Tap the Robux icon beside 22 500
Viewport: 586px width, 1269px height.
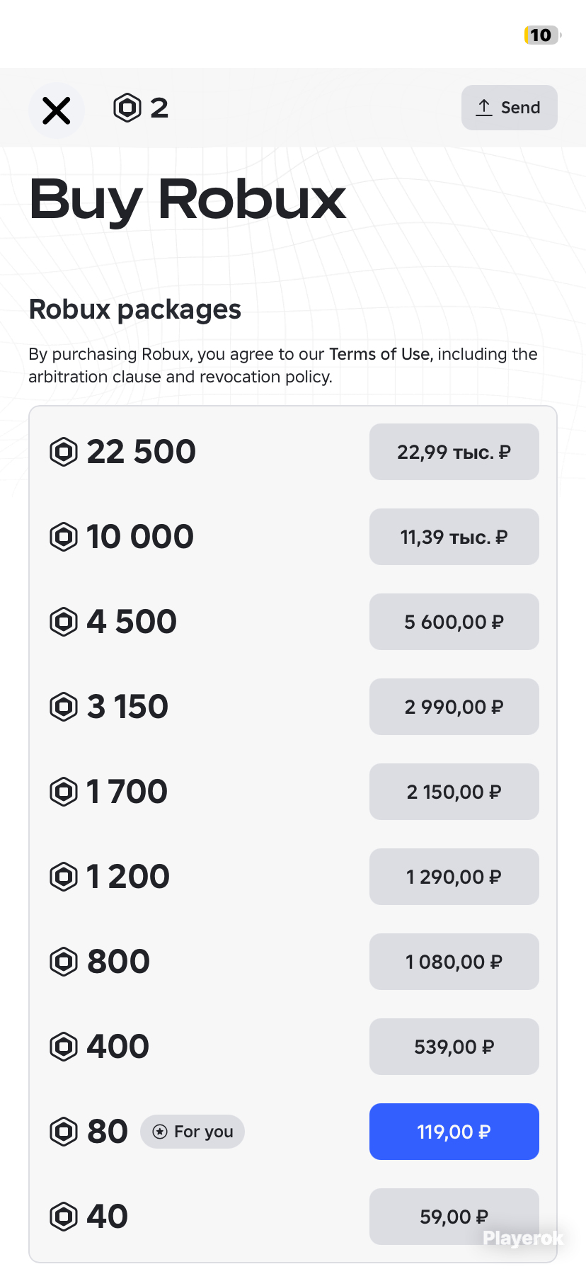click(64, 452)
